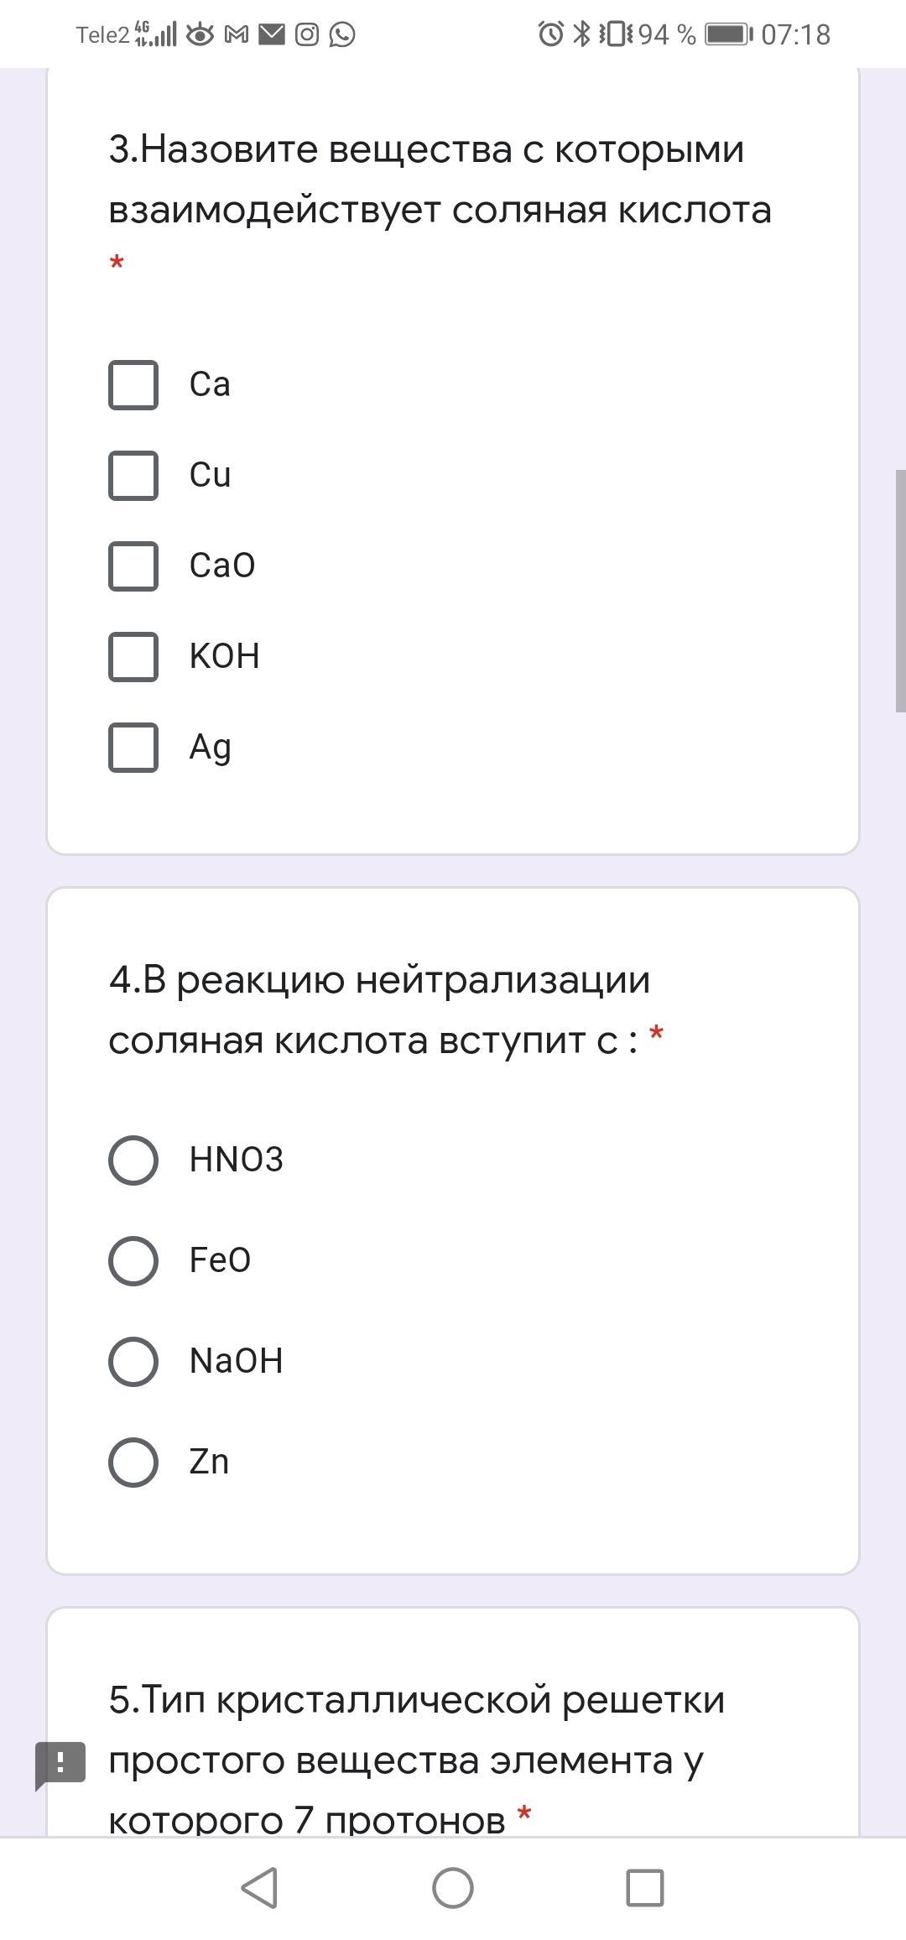
Task: Tap the Instagram notification icon
Action: (307, 34)
